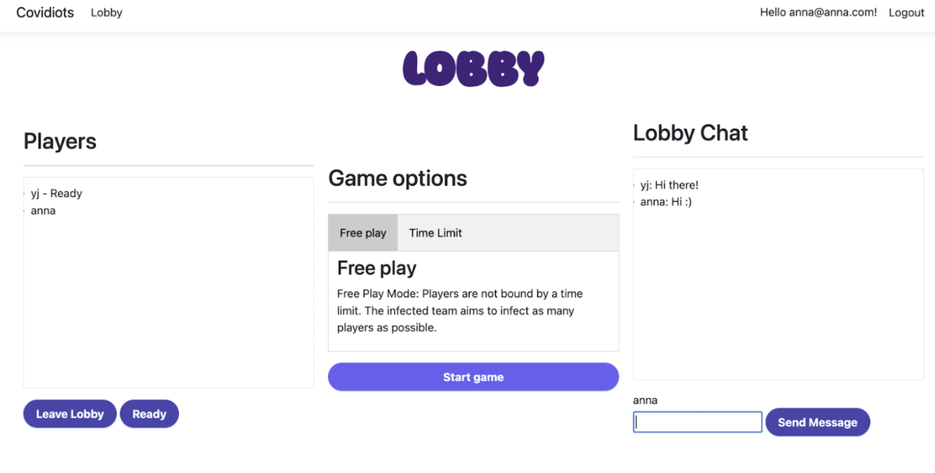The height and width of the screenshot is (473, 935).
Task: Click the Covidiots brand link
Action: pyautogui.click(x=45, y=12)
